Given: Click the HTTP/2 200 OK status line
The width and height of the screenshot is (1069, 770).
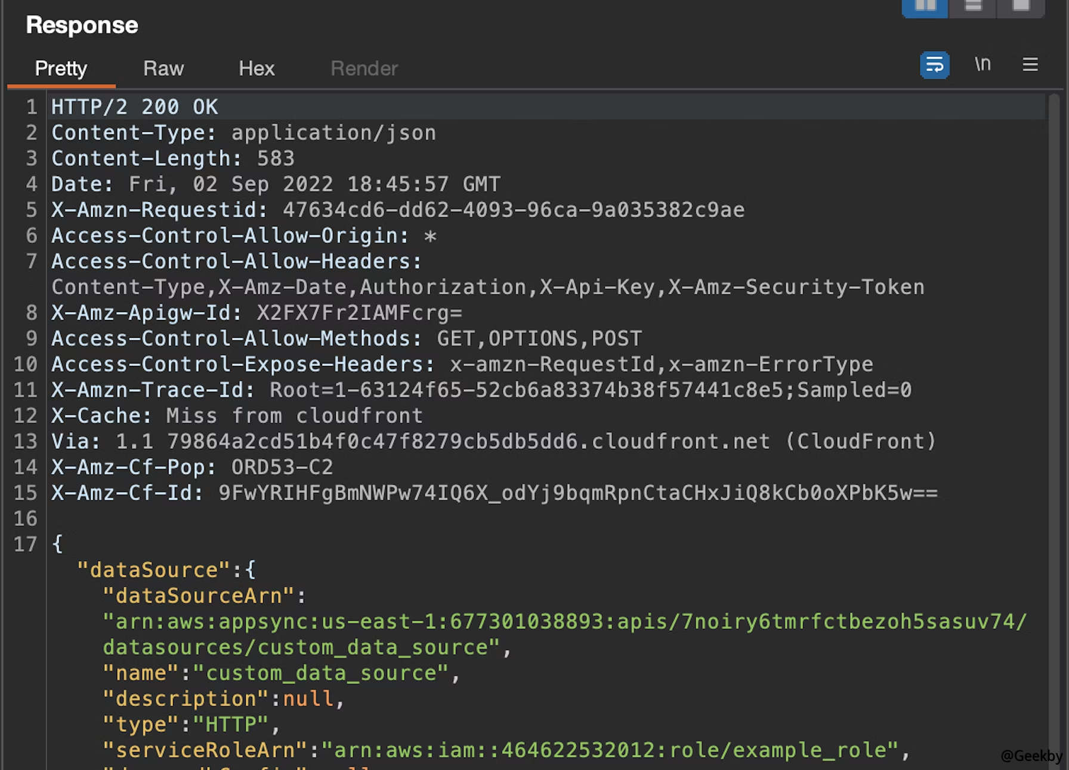Looking at the screenshot, I should pos(135,107).
